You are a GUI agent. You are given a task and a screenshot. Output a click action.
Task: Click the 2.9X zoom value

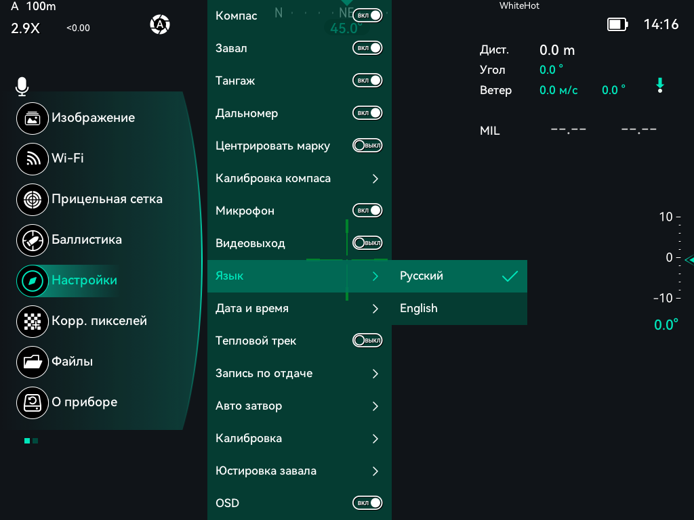click(x=25, y=28)
